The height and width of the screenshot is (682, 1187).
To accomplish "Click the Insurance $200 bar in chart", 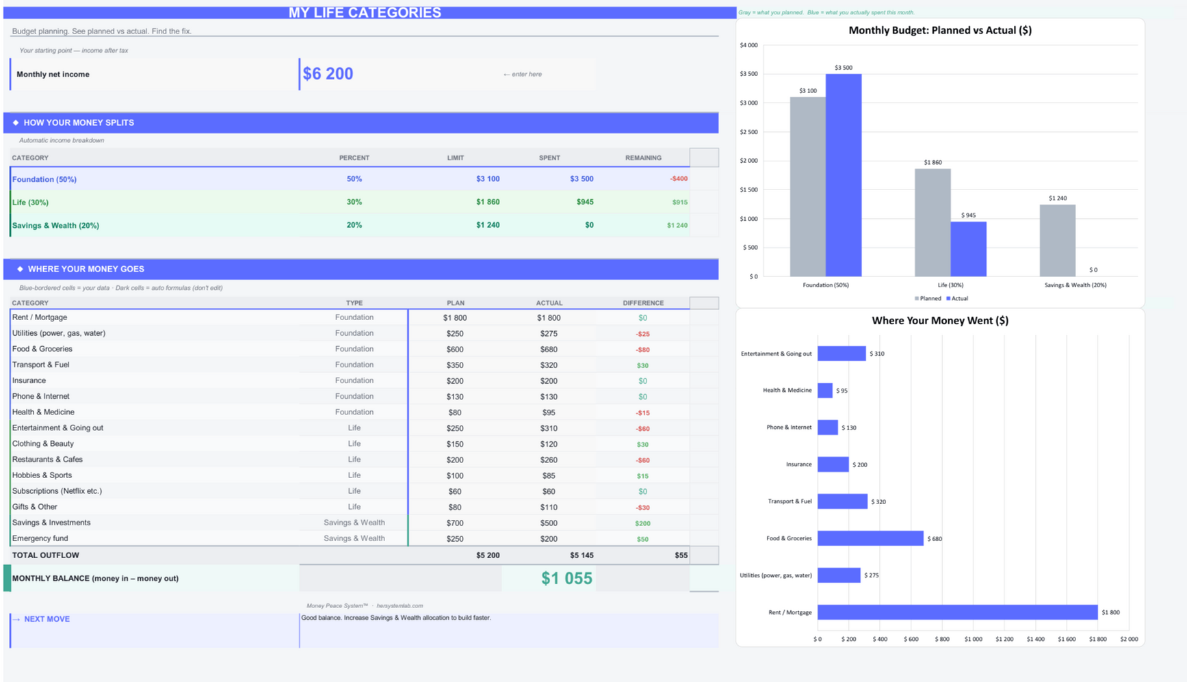I will pyautogui.click(x=833, y=464).
